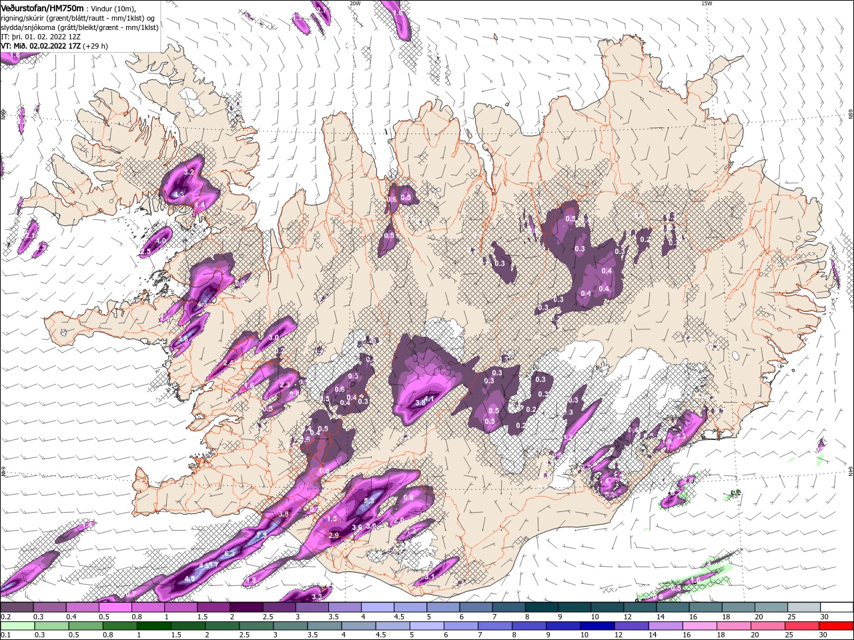Click the 2.9 precipitation value label
The height and width of the screenshot is (640, 854).
click(x=334, y=535)
